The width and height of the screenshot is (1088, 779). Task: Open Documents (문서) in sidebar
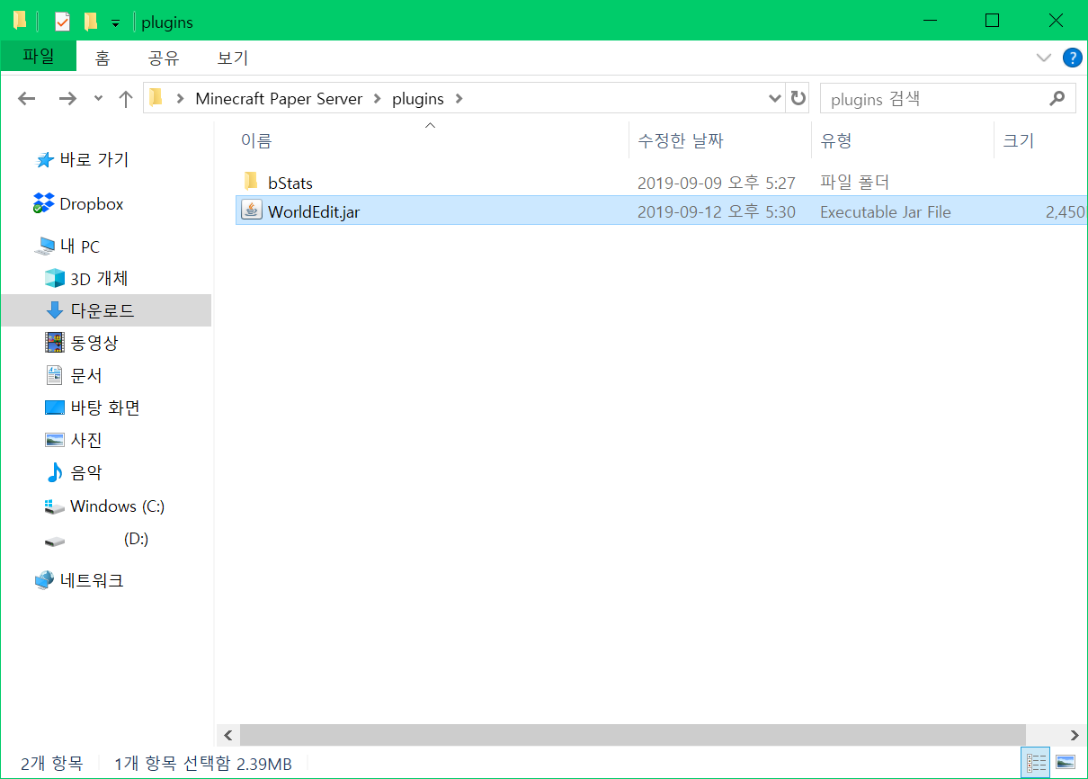click(x=86, y=376)
